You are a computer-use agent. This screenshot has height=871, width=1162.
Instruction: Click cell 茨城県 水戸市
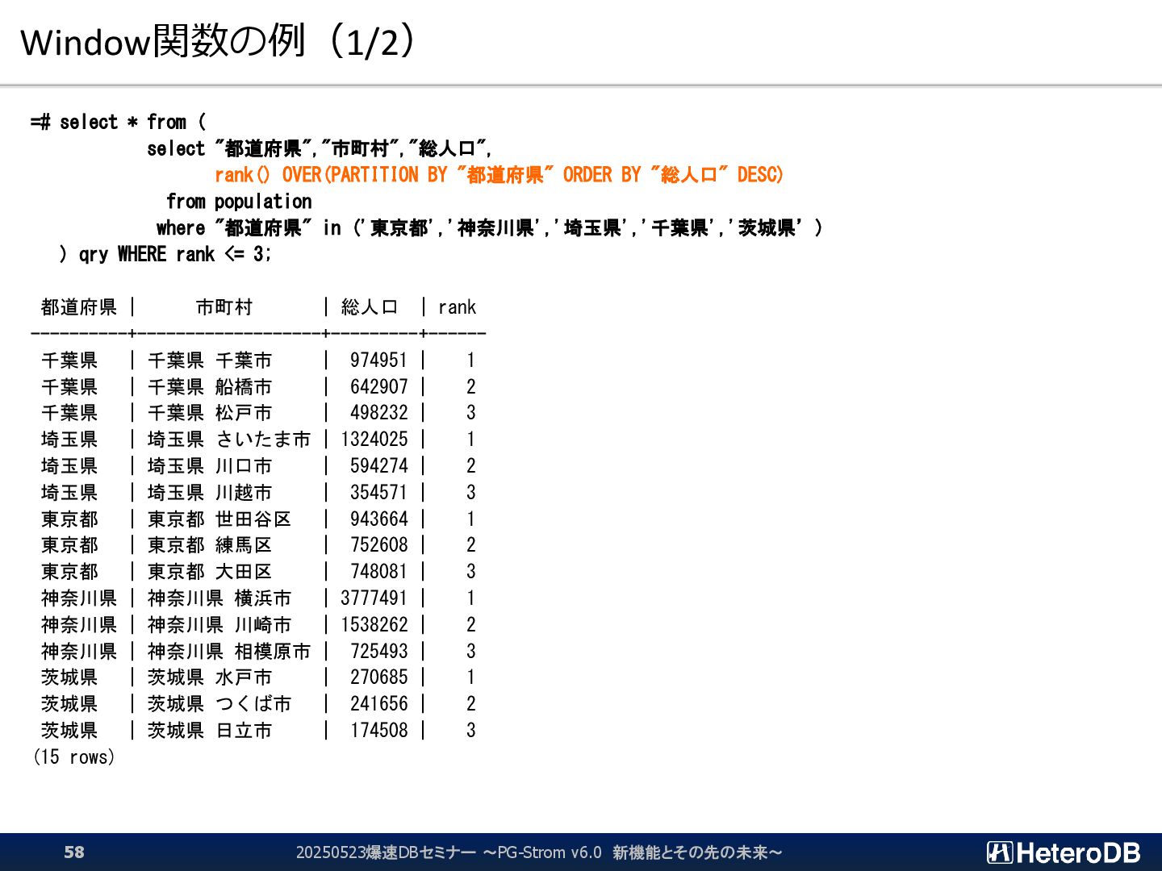(210, 677)
